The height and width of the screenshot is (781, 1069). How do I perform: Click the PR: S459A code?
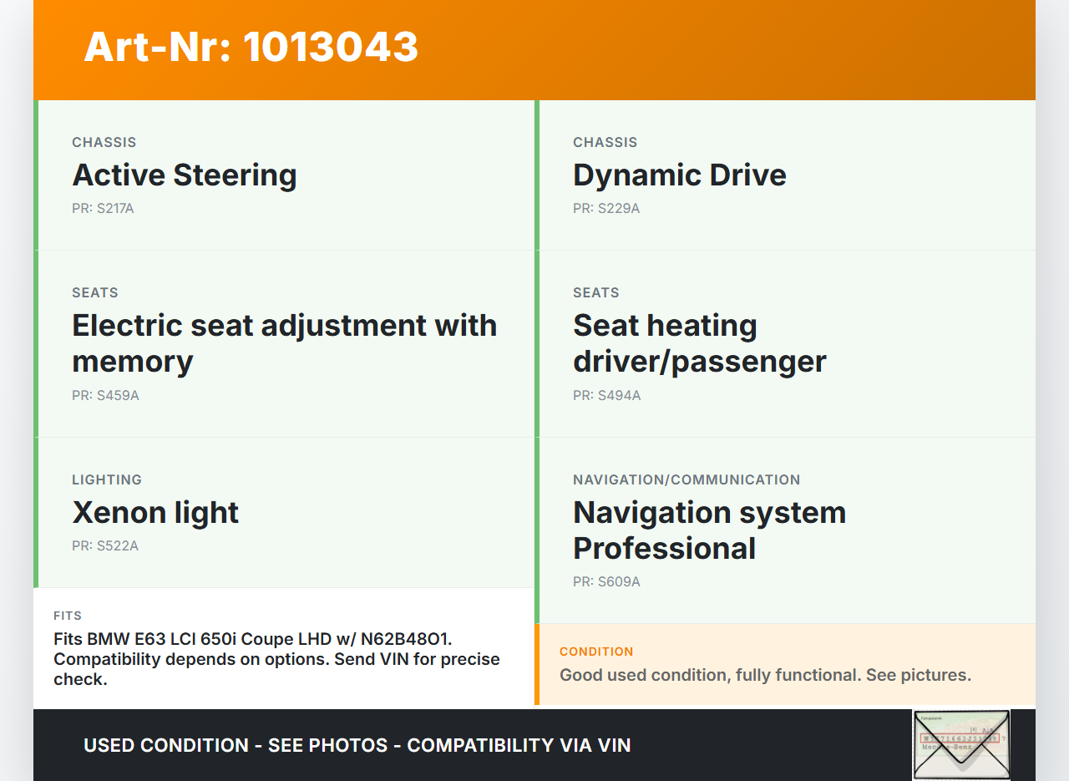105,396
